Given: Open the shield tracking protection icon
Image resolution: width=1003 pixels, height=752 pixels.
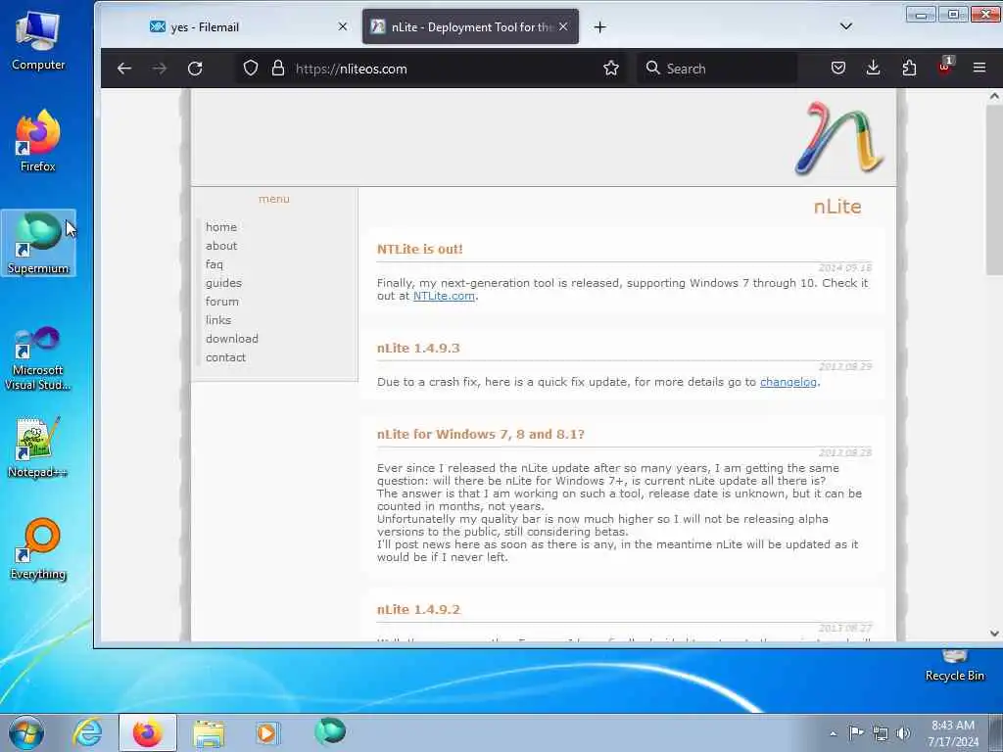Looking at the screenshot, I should pos(251,69).
